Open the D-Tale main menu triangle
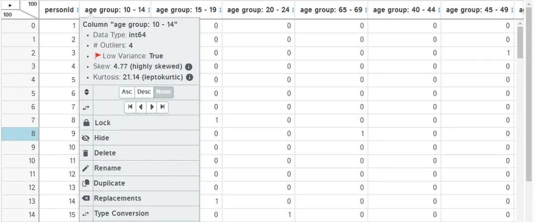Screen dimensions: 536x222 [x=10, y=5]
